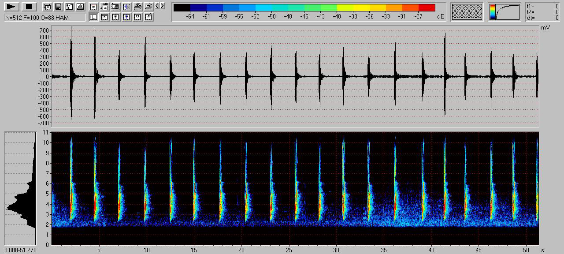This screenshot has width=564, height=254.
Task: Click the bell-shaped window function icon
Action: tap(80, 7)
